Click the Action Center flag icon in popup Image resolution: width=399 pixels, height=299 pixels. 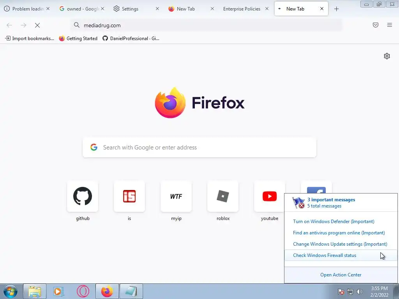298,202
